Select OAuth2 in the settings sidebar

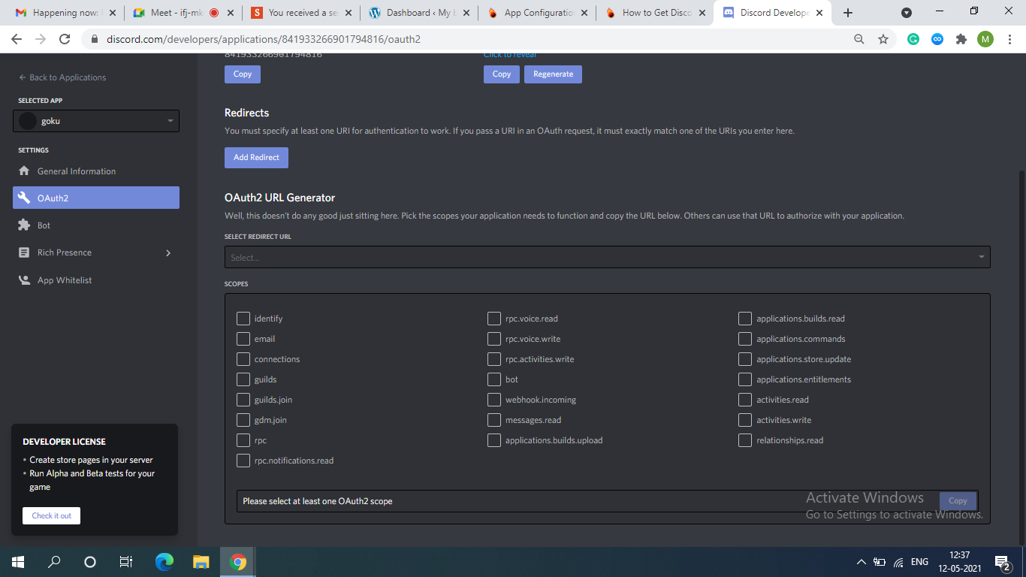[x=96, y=198]
